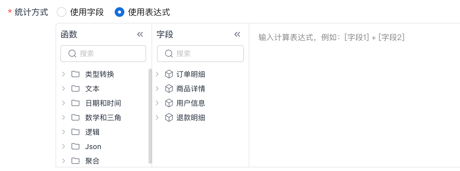Collapse the 字段 panel with double-chevron icon
Viewport: 460px width, 171px height.
237,34
